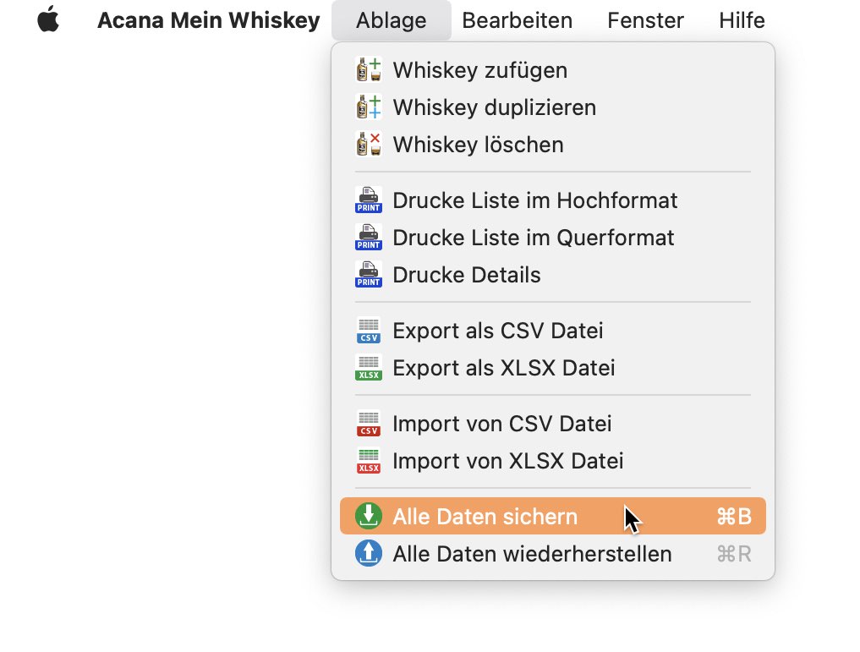Open the Bearbeiten menu
This screenshot has height=652, width=860.
(517, 20)
